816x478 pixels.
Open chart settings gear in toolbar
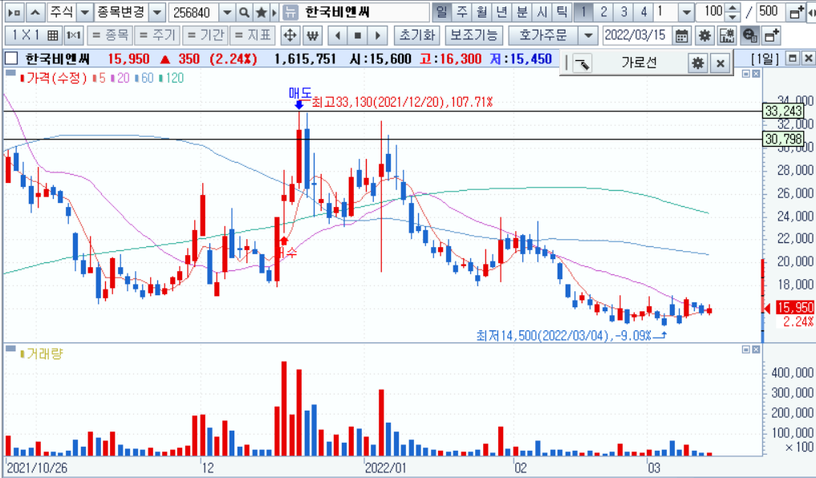point(704,35)
